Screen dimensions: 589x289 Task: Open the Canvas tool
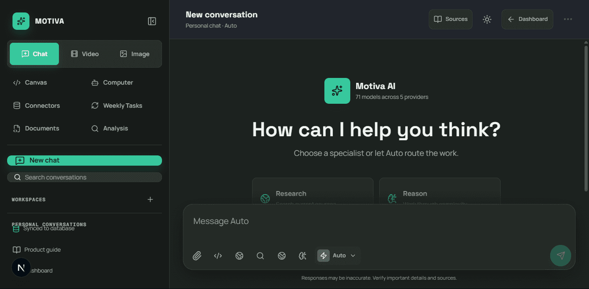(30, 82)
